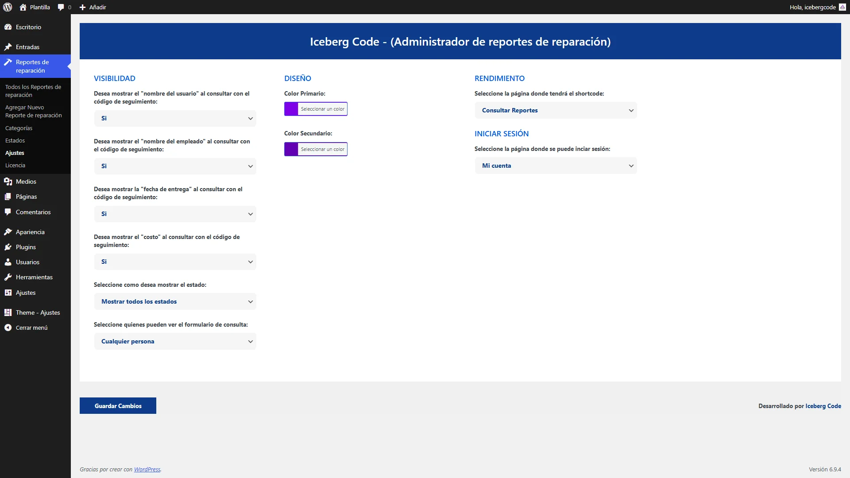
Task: Open Plugins via its plug icon
Action: (8, 247)
